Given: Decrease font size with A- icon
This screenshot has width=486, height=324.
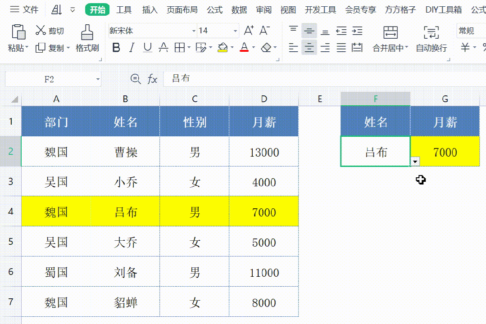Looking at the screenshot, I should pos(264,31).
